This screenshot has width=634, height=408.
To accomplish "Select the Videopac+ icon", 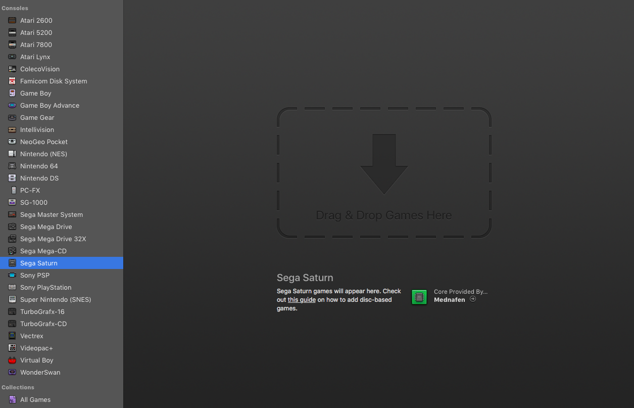I will pyautogui.click(x=12, y=348).
